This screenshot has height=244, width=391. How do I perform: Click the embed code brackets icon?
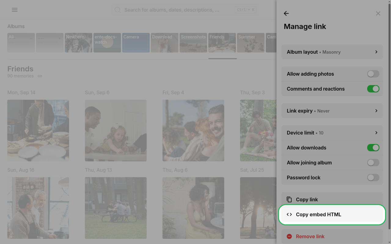(x=289, y=214)
